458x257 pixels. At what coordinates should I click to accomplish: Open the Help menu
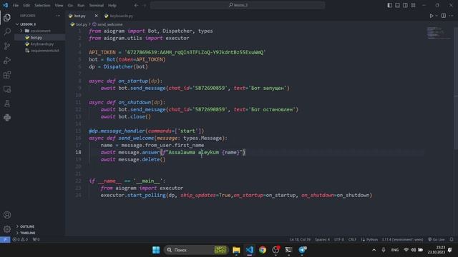point(112,5)
